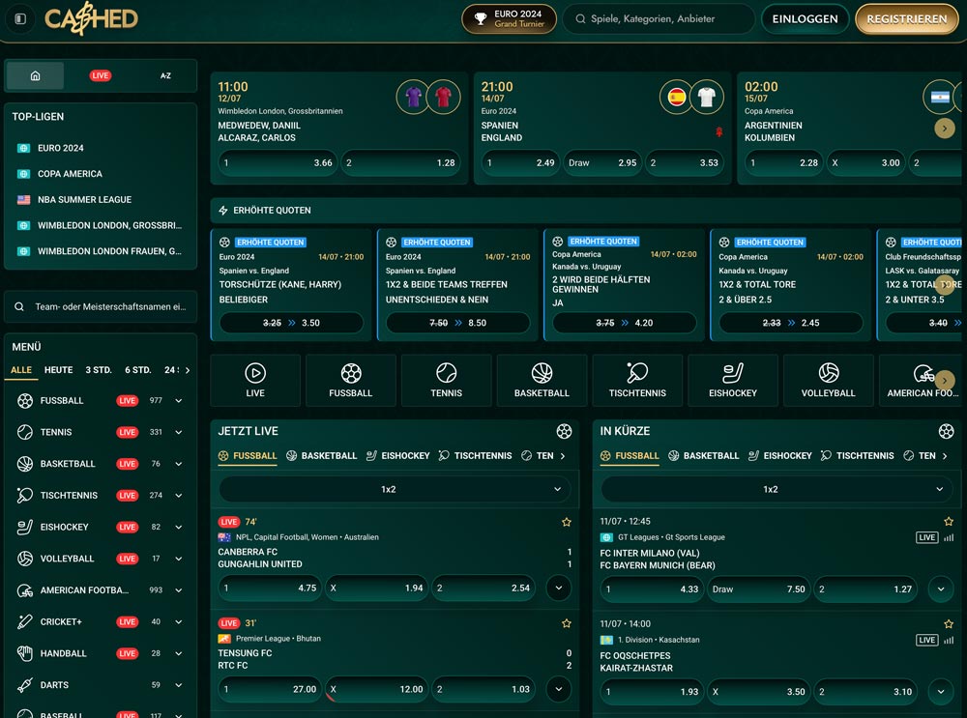Expand the FUSSBALL menu row chevron
967x718 pixels.
178,401
